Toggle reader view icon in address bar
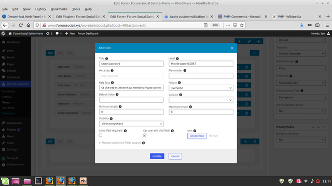332x186 pixels. tap(205, 25)
